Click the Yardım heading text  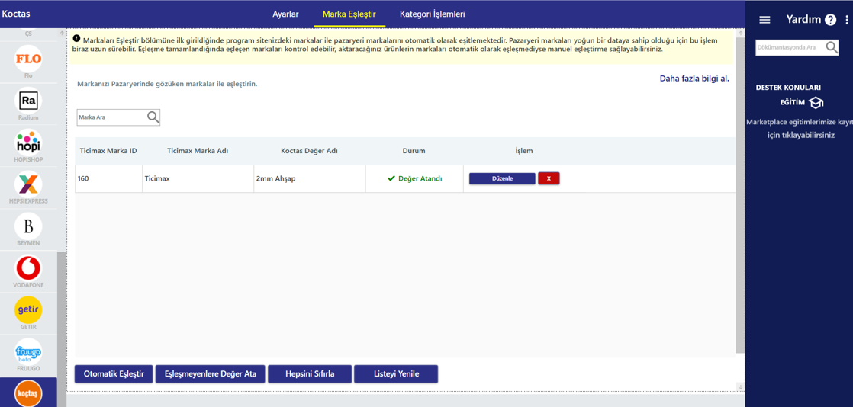coord(803,20)
